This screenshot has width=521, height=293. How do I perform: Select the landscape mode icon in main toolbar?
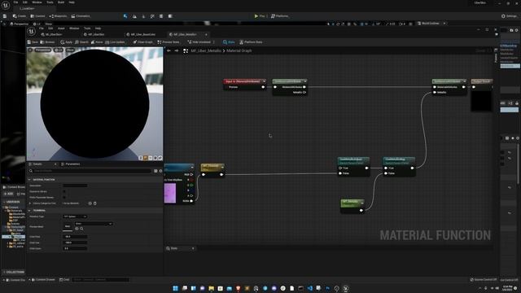(134, 16)
